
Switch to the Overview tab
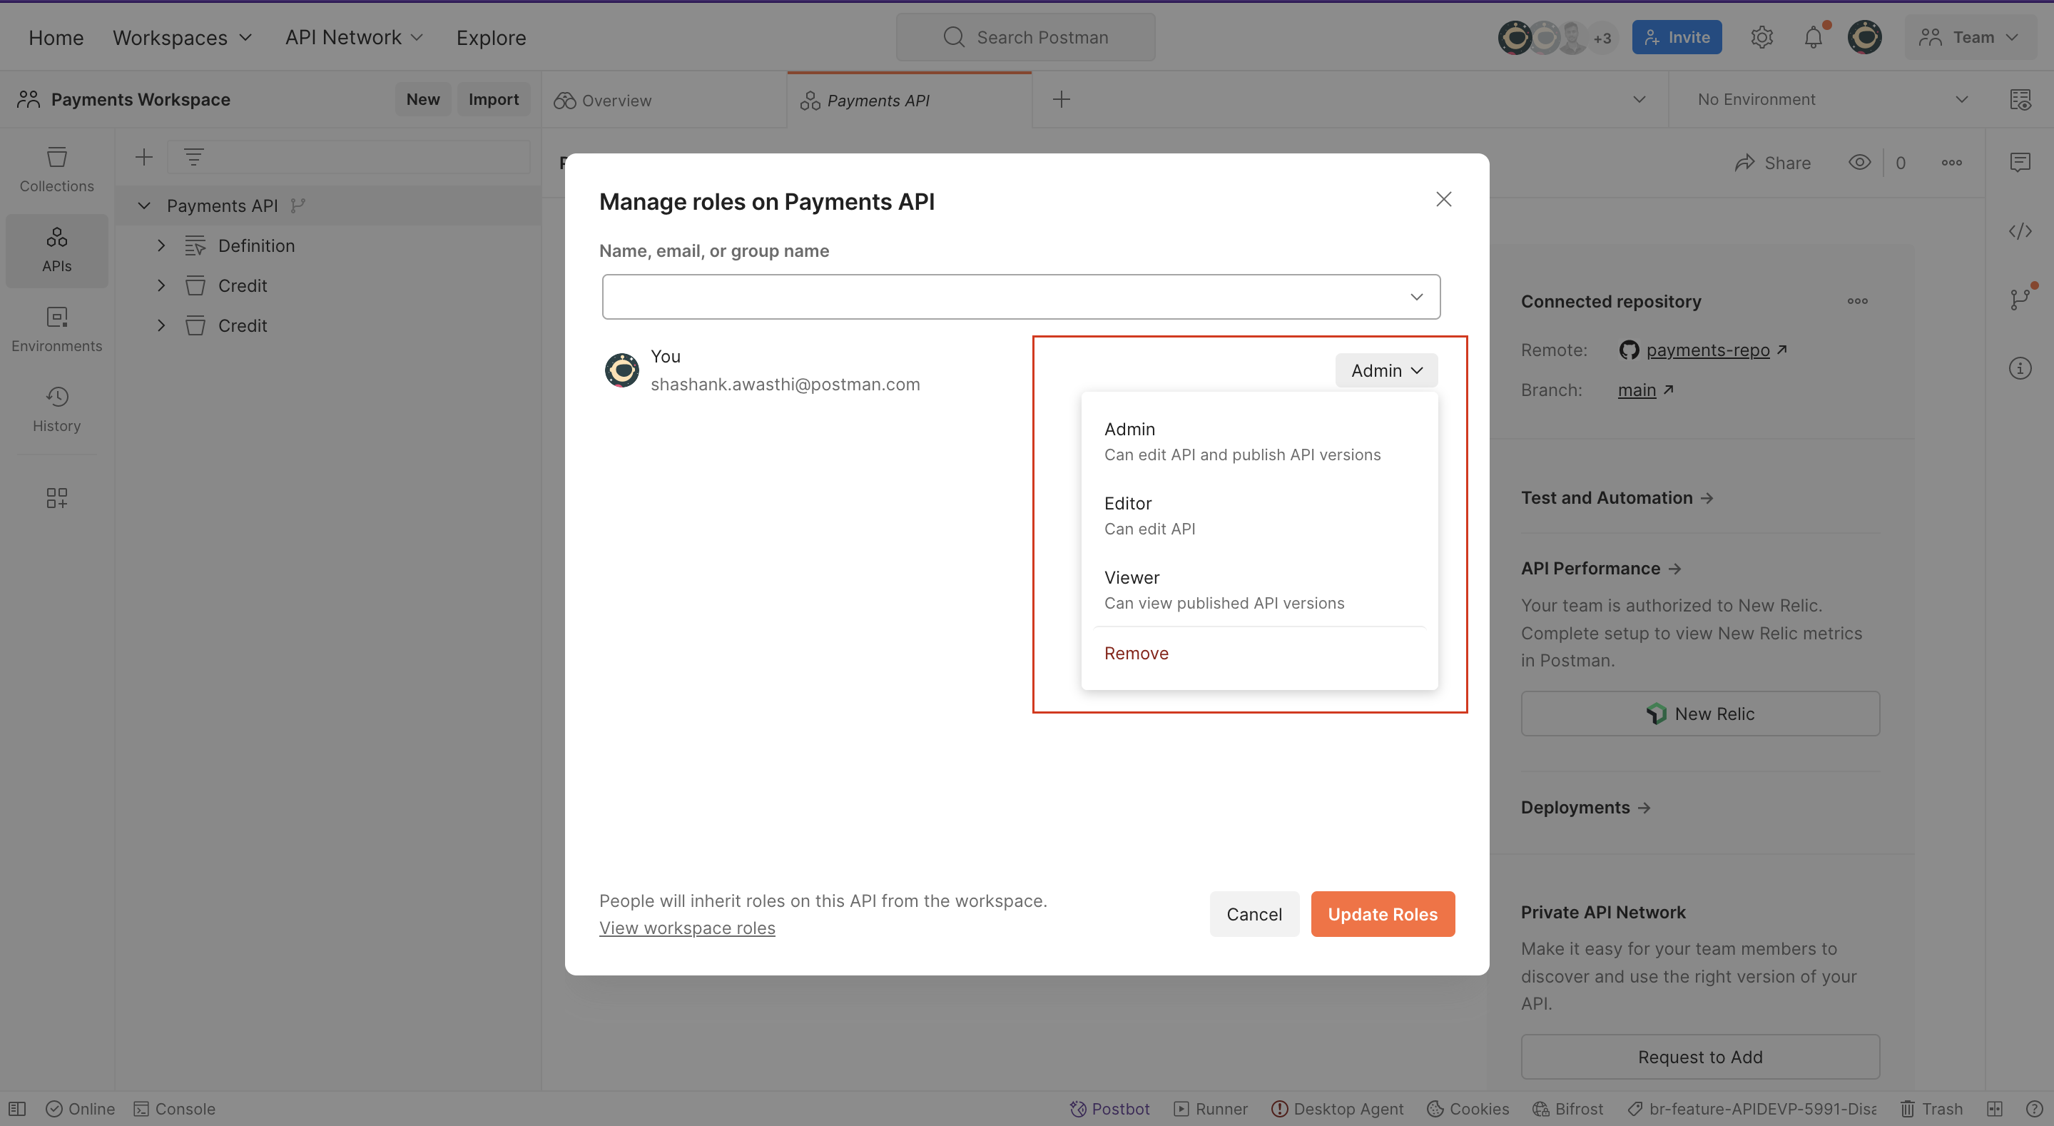(616, 100)
